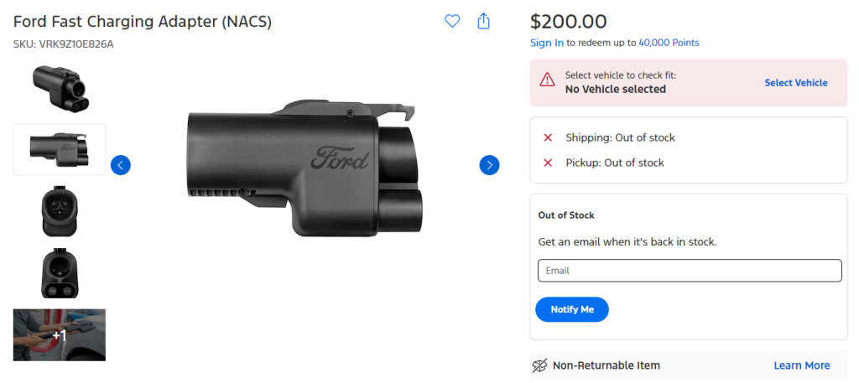Click the Sign In link
Image resolution: width=859 pixels, height=383 pixels.
[547, 43]
